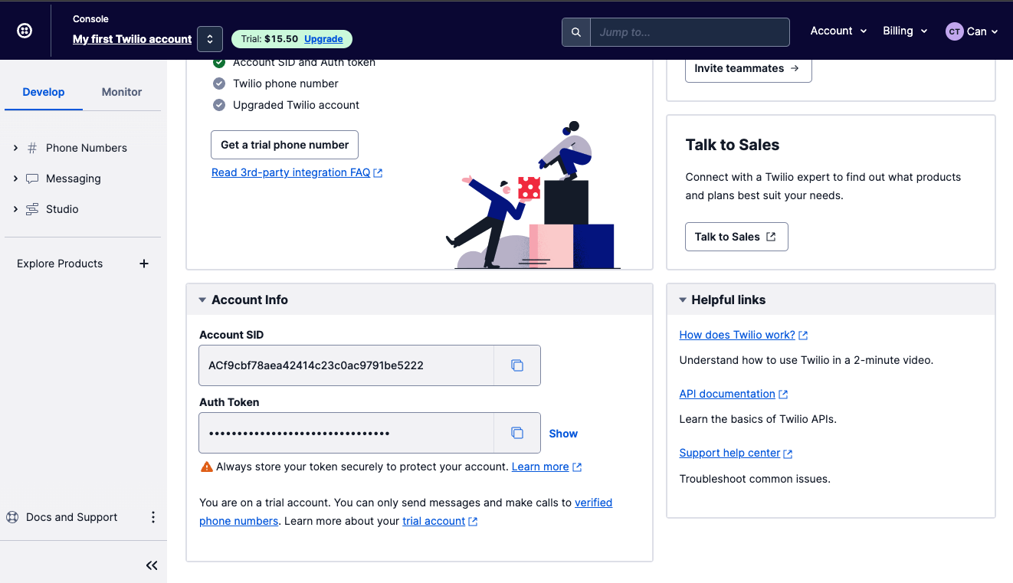Open the three-dot menu by Docs and Support

tap(153, 517)
